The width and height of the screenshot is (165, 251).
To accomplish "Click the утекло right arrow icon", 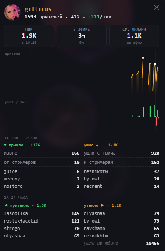I will click(102, 205).
